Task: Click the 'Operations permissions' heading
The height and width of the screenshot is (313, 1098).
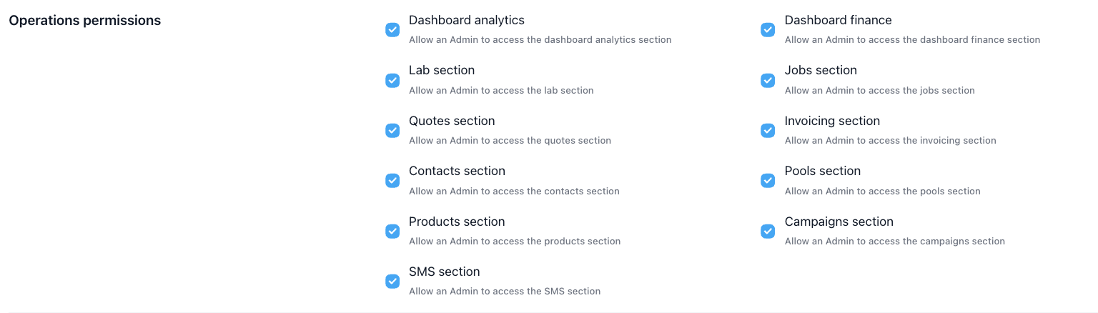Action: 84,20
